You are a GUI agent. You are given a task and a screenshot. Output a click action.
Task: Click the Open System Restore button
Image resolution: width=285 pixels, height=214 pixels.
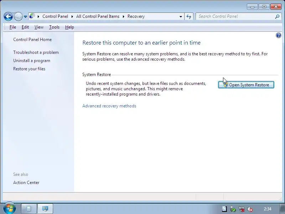click(x=246, y=85)
